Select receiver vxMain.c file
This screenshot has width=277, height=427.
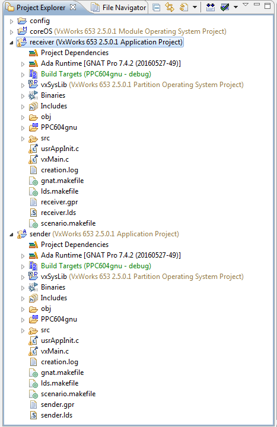pos(55,159)
